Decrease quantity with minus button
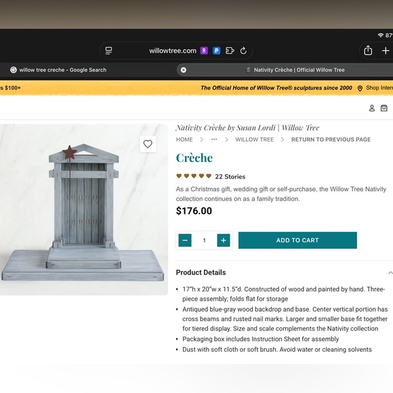393x393 pixels. pos(185,241)
